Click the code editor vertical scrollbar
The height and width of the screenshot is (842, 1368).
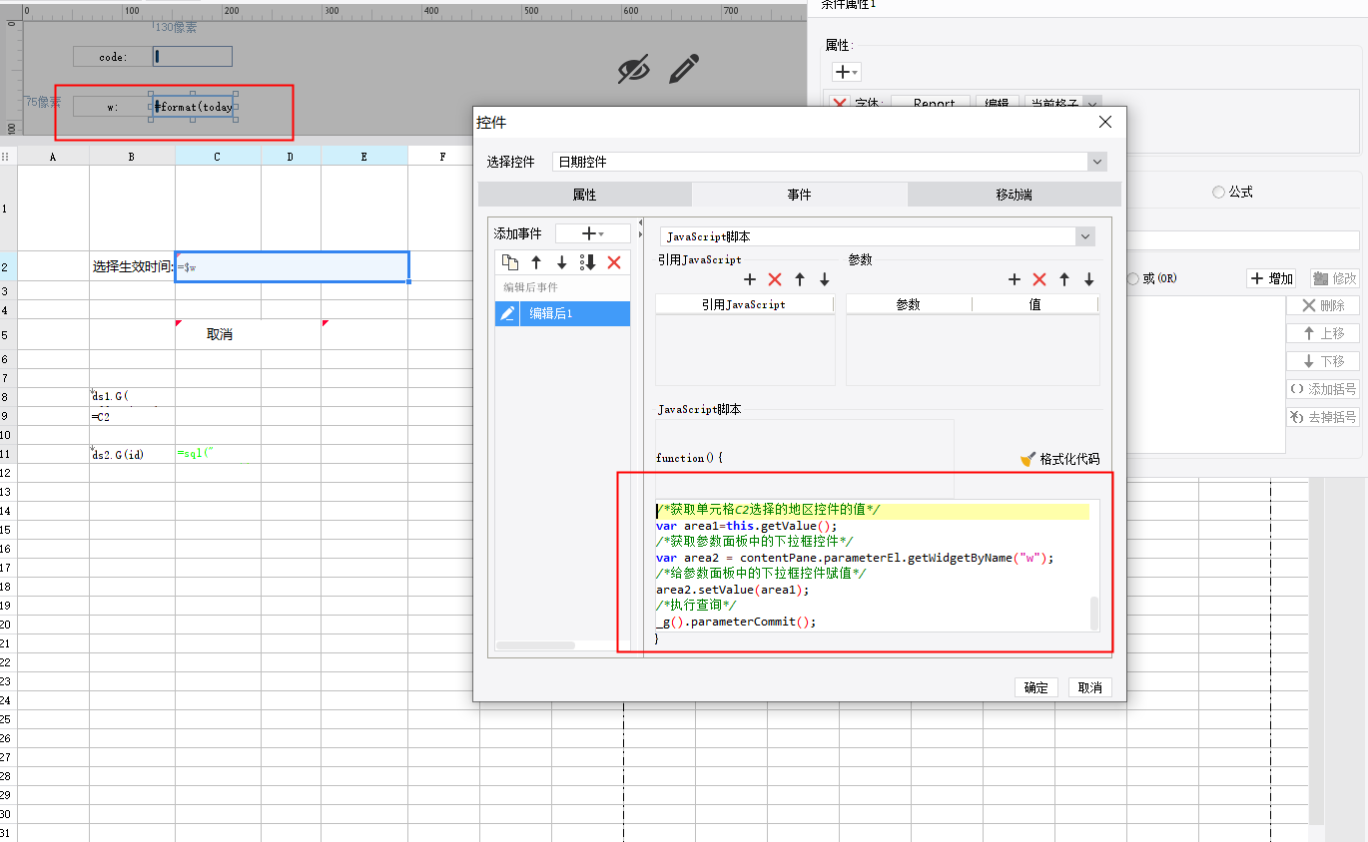point(1094,613)
